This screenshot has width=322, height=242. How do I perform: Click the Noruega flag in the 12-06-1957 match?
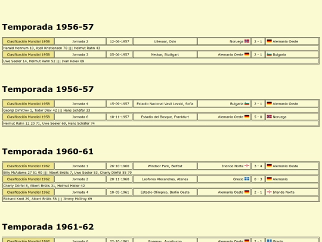click(247, 41)
